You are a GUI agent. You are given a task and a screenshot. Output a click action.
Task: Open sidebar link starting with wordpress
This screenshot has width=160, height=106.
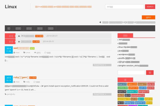127,55
